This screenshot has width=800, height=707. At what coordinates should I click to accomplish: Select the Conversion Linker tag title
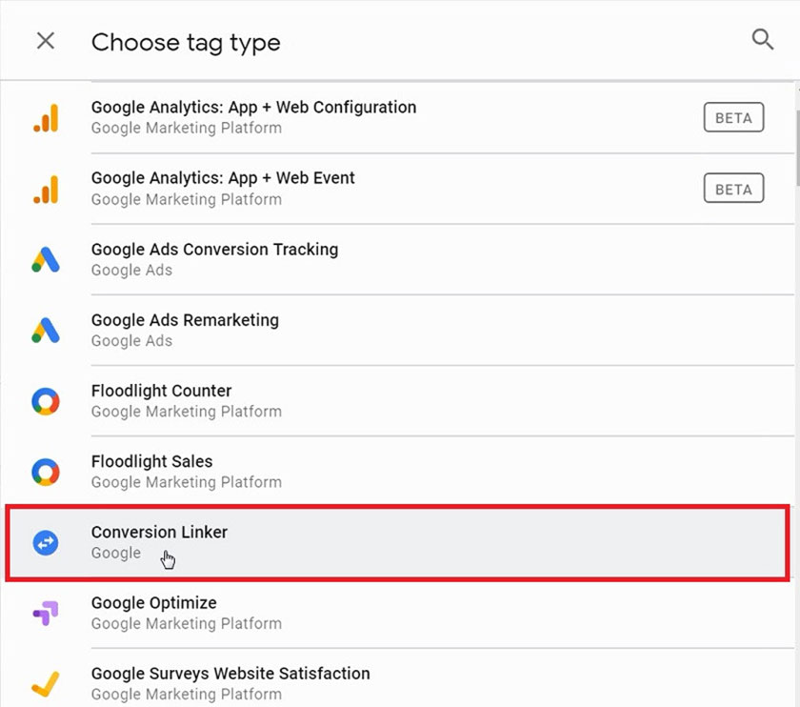point(159,532)
